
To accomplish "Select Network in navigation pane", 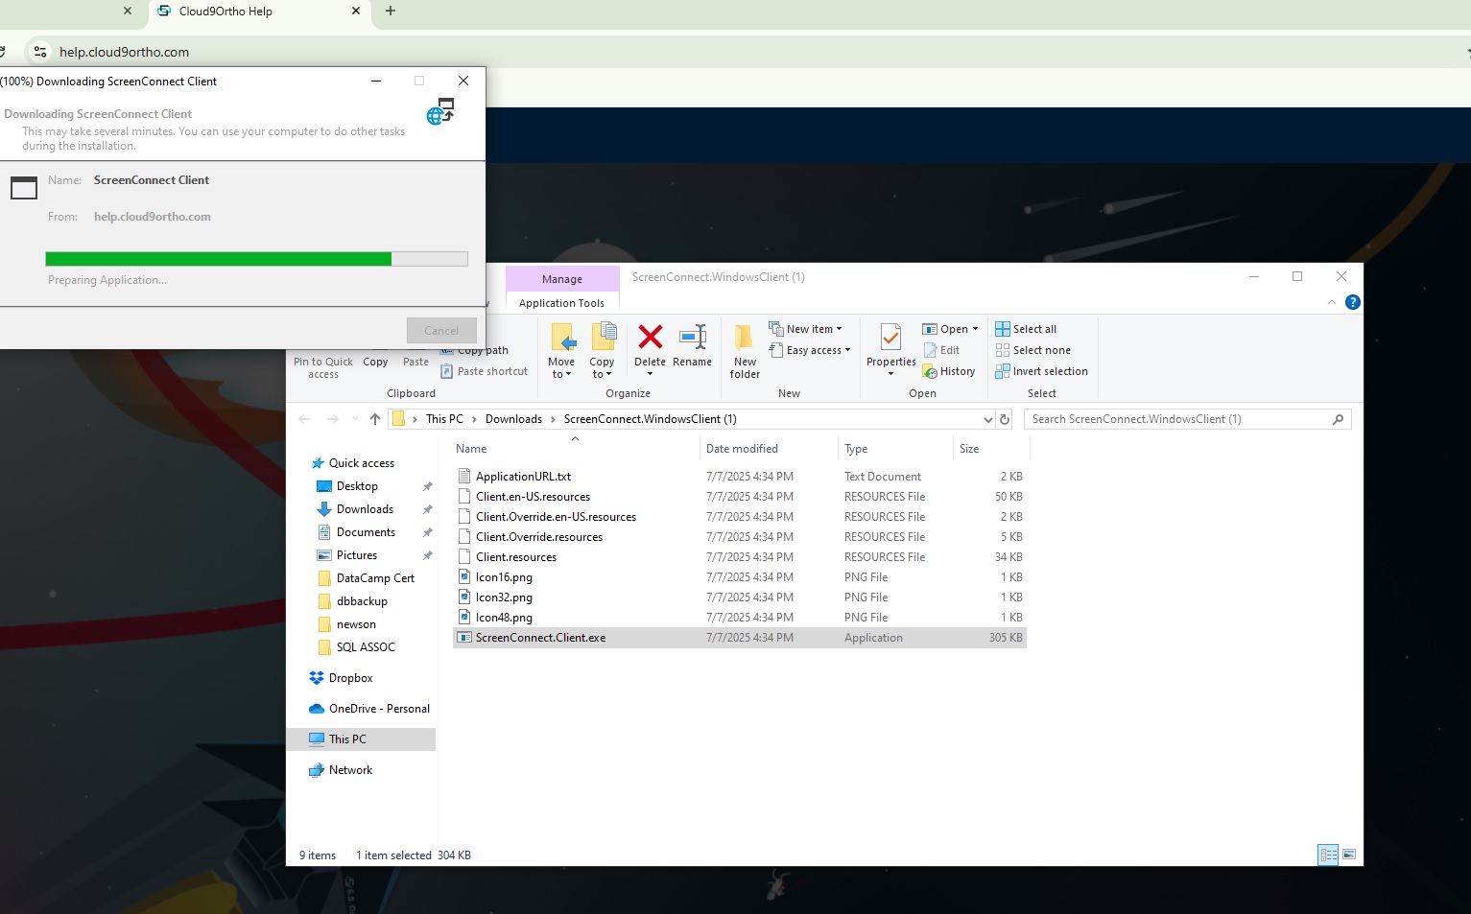I will [x=350, y=770].
